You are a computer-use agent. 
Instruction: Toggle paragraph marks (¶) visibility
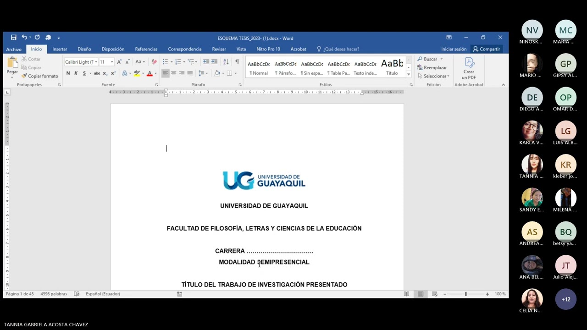tap(237, 62)
